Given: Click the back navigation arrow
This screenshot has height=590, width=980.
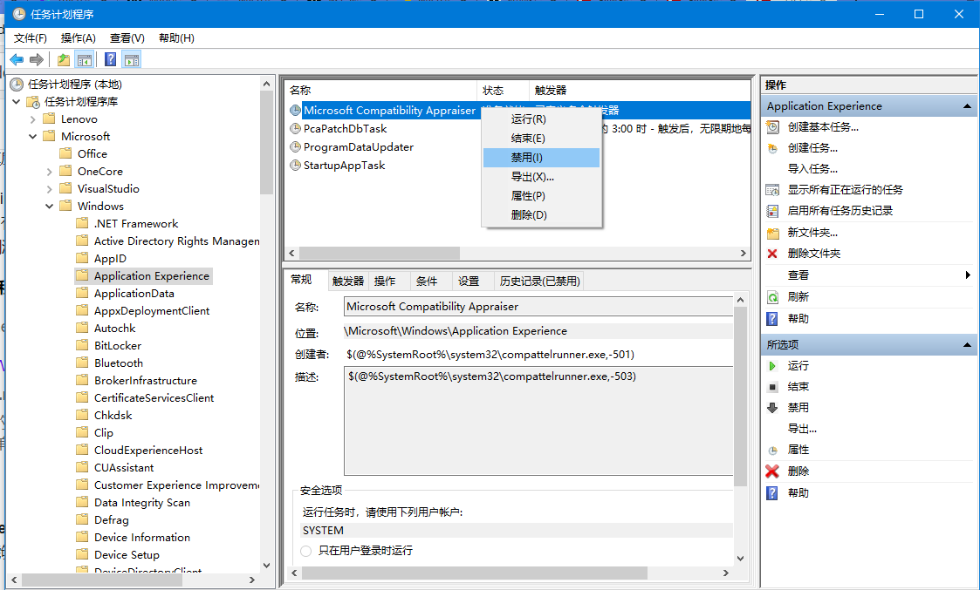Looking at the screenshot, I should [x=16, y=59].
